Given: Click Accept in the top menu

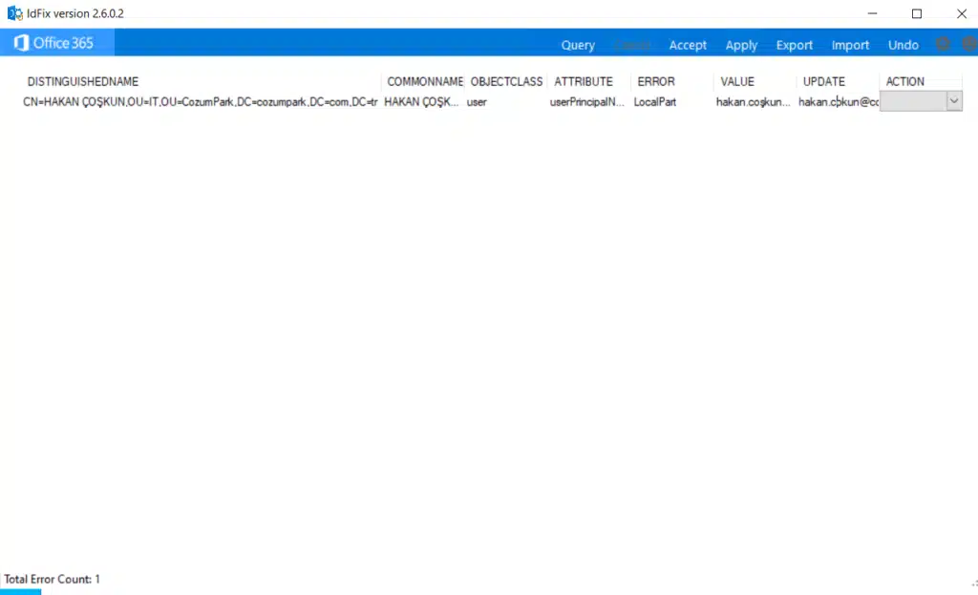Looking at the screenshot, I should coord(688,45).
